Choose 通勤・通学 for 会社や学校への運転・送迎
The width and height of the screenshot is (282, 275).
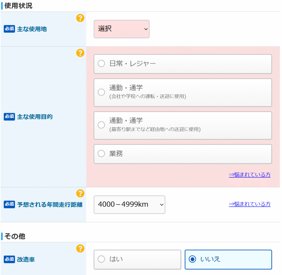[x=101, y=92]
